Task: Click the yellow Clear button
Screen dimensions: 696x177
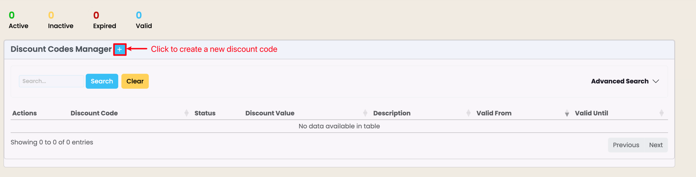Action: click(x=135, y=81)
